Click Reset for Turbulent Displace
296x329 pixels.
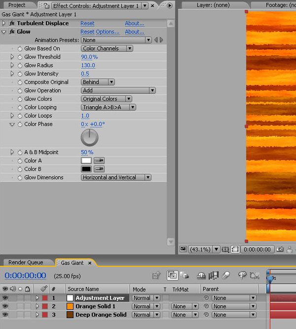pyautogui.click(x=87, y=23)
